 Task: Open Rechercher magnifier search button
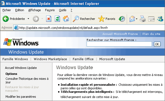(84, 19)
